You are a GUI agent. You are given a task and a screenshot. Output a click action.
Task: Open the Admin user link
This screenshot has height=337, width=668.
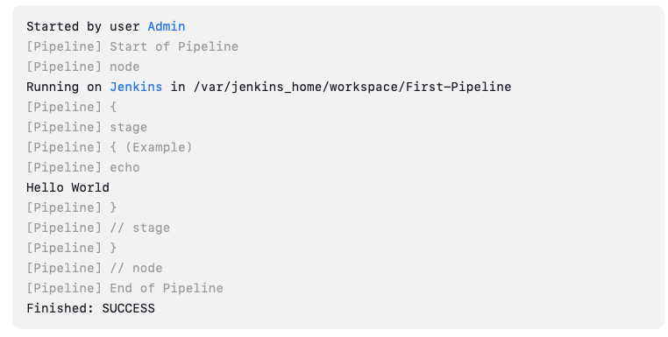click(167, 26)
